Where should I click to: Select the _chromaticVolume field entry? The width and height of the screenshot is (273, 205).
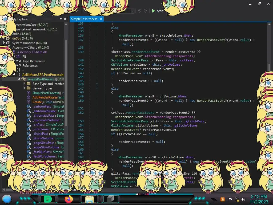click(x=48, y=120)
